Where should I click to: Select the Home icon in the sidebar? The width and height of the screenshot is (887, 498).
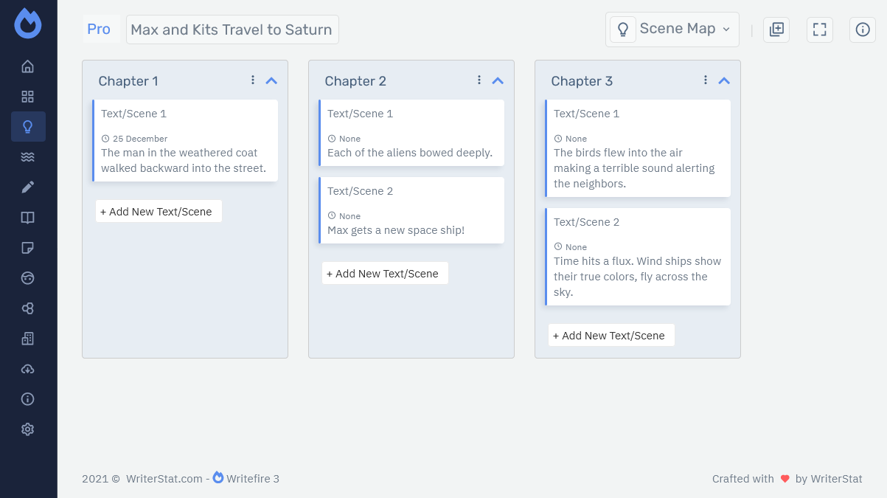click(27, 66)
